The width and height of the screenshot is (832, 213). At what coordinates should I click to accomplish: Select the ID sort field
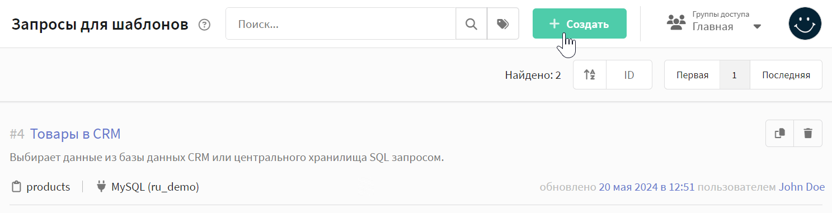[629, 75]
